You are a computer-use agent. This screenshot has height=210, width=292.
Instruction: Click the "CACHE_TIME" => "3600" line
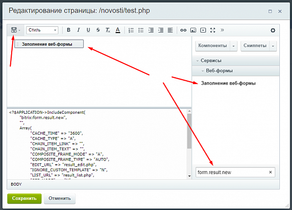click(56, 133)
